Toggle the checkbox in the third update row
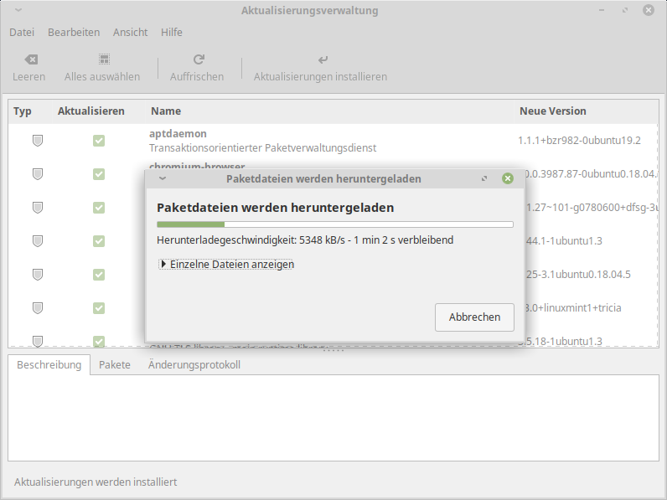Image resolution: width=667 pixels, height=500 pixels. (99, 208)
